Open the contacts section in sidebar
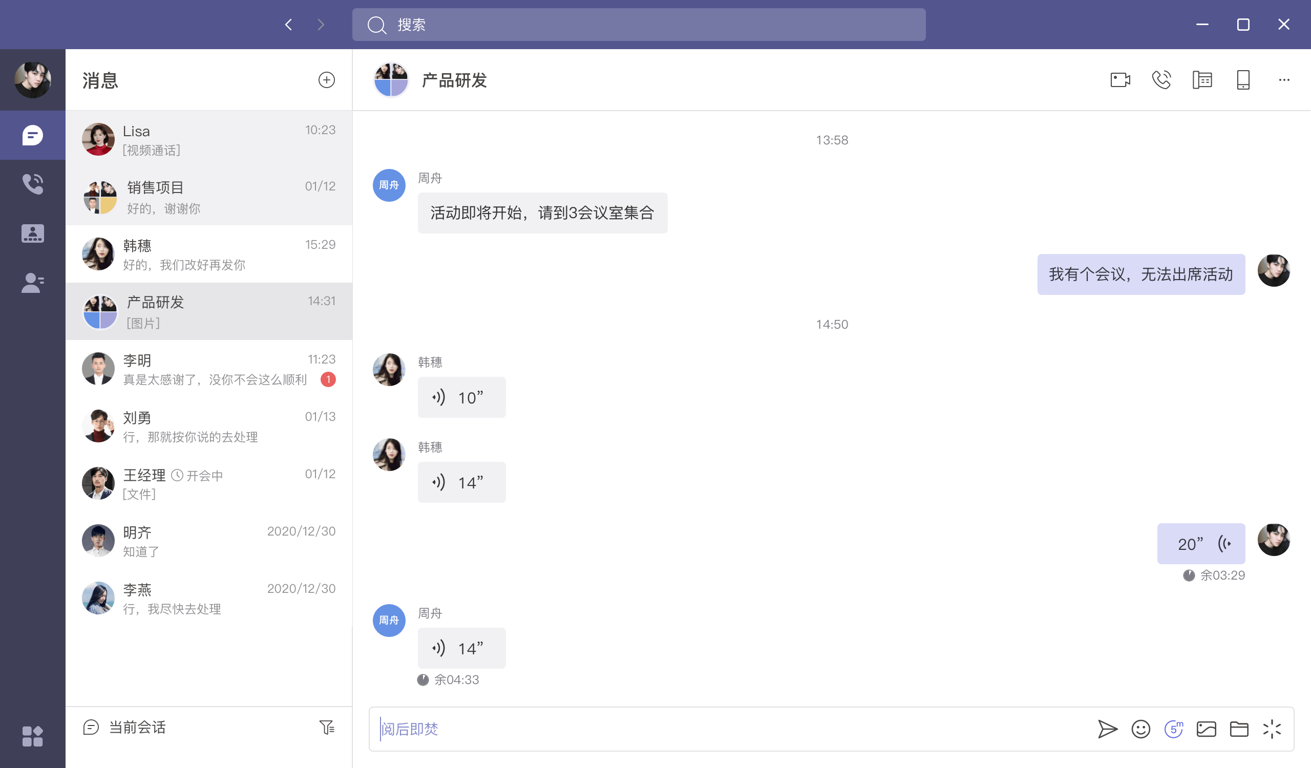Image resolution: width=1311 pixels, height=768 pixels. (x=32, y=283)
